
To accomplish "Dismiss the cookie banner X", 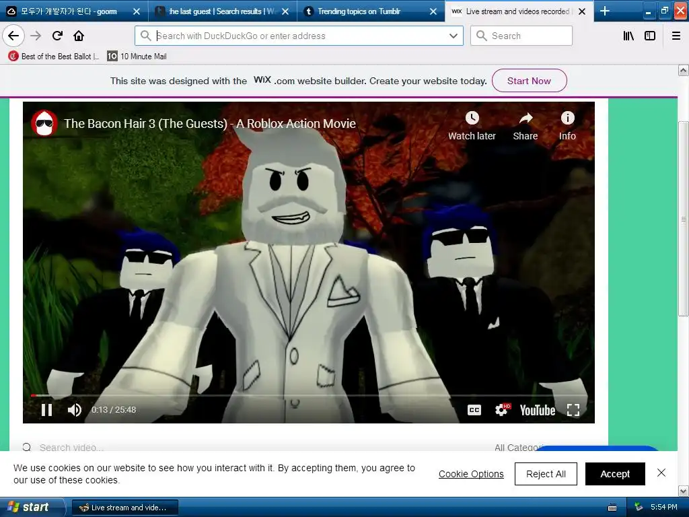I will [661, 473].
